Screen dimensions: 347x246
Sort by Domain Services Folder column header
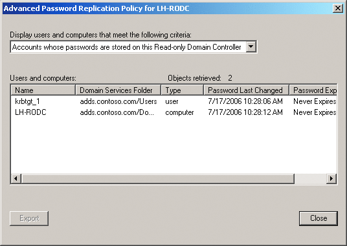point(118,90)
